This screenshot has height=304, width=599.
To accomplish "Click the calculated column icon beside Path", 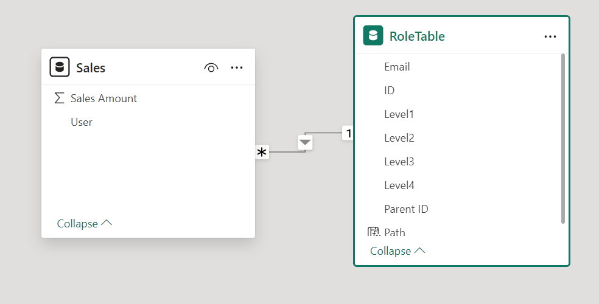I will click(373, 232).
